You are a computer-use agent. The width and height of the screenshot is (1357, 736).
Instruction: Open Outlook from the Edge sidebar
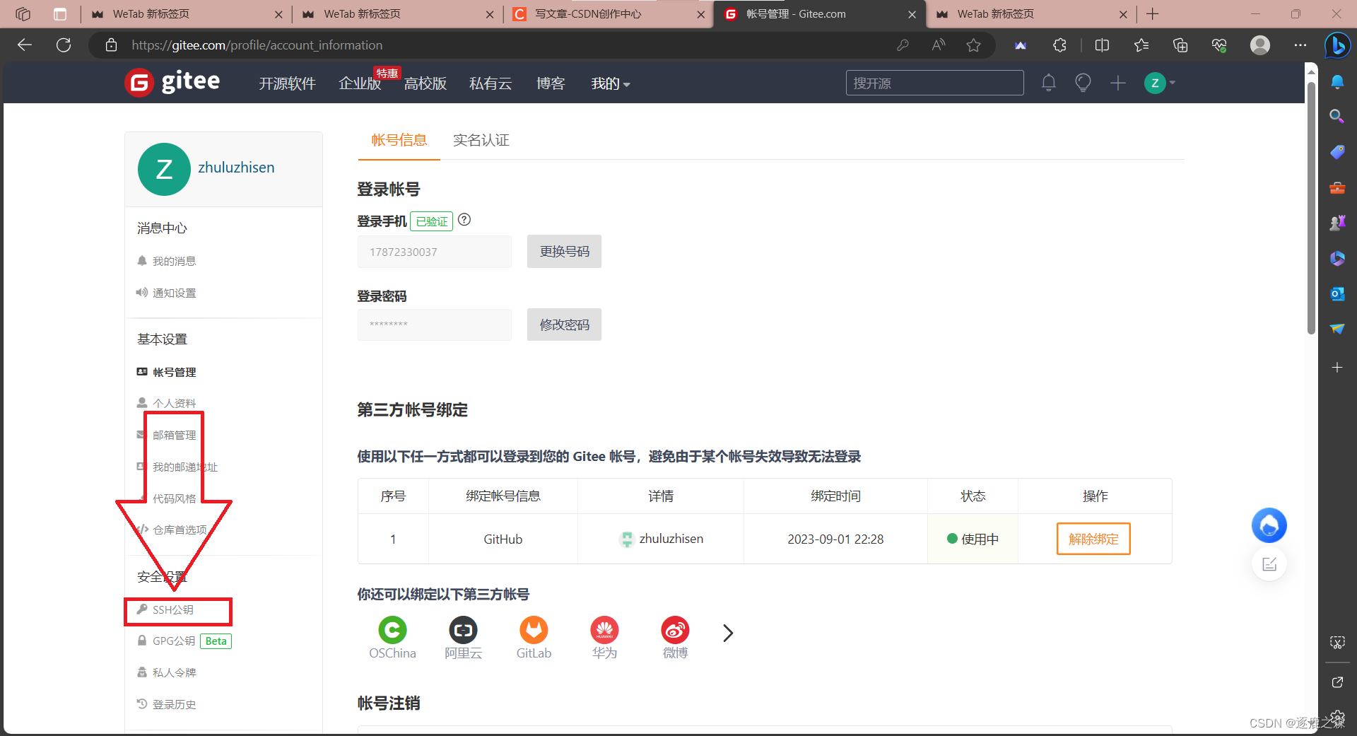pos(1337,293)
